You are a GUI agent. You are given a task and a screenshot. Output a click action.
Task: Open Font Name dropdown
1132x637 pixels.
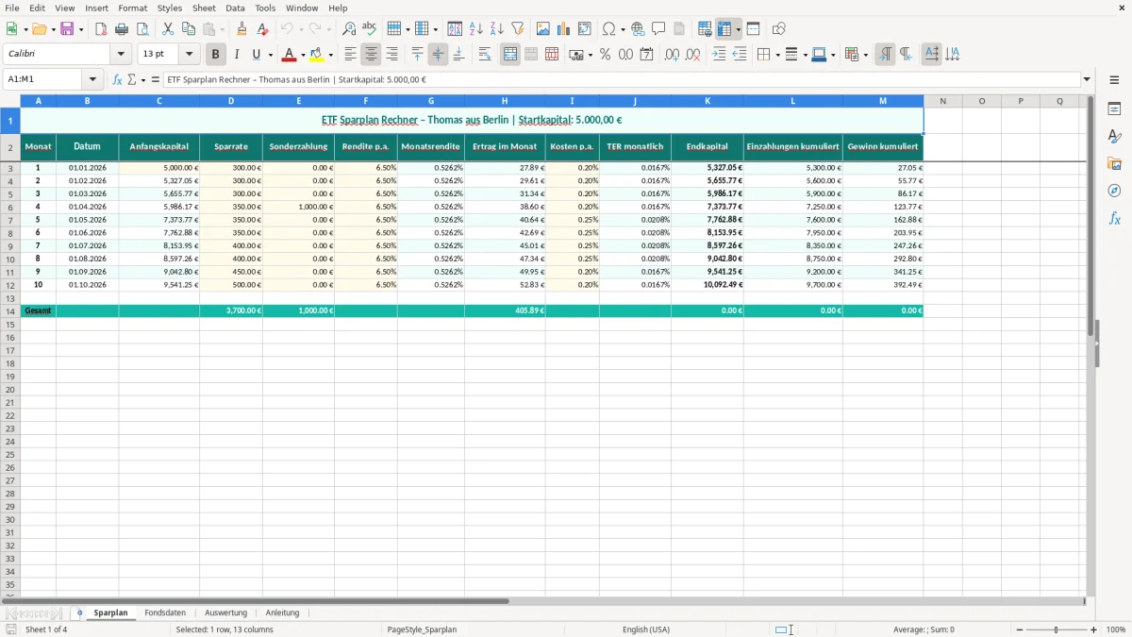tap(121, 55)
